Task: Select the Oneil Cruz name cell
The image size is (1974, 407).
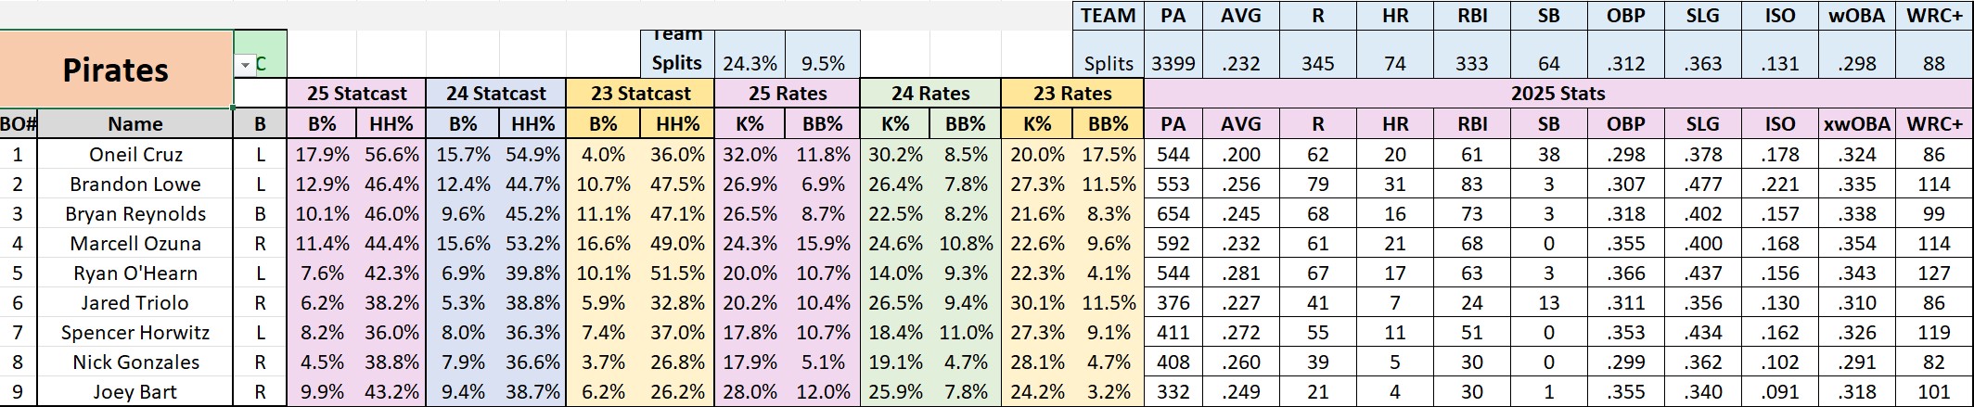Action: (135, 155)
